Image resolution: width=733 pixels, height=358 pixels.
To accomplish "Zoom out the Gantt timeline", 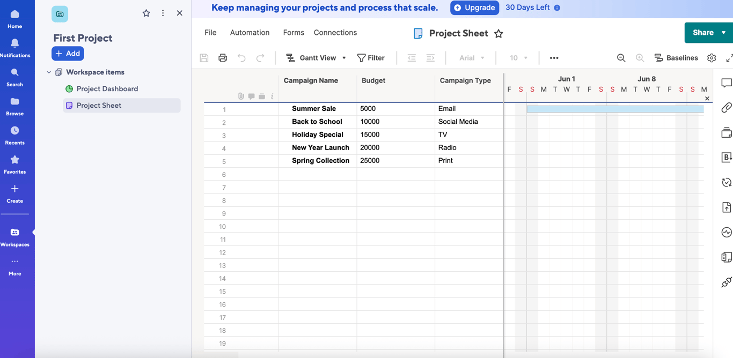I will (621, 58).
